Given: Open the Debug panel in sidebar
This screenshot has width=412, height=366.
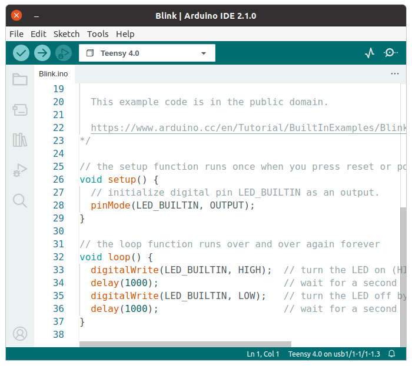Looking at the screenshot, I should (x=20, y=170).
